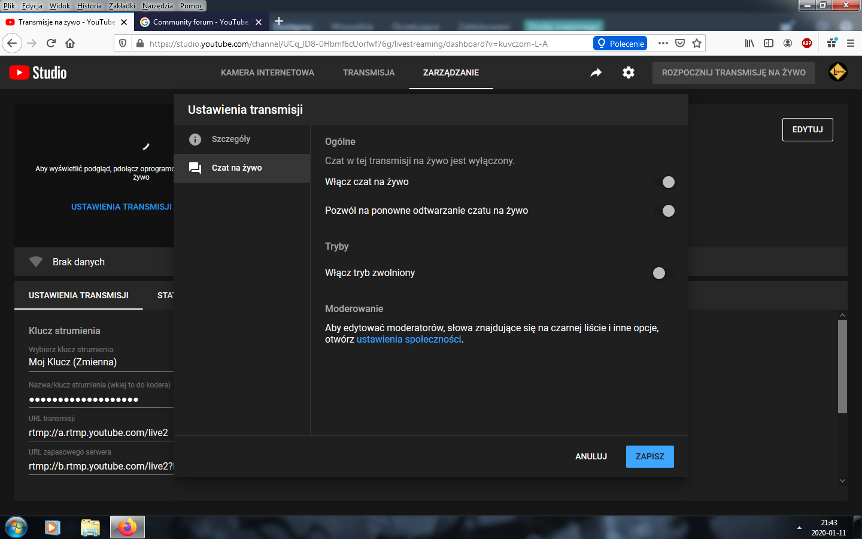The image size is (862, 539).
Task: Open the channel avatar account menu
Action: click(838, 72)
